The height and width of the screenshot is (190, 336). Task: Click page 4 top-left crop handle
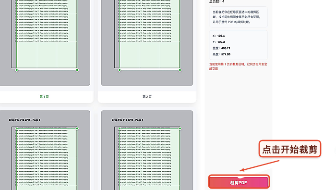pos(120,128)
